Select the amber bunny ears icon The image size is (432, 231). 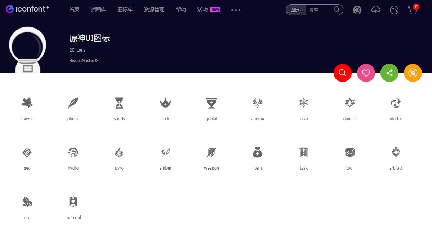pos(165,152)
